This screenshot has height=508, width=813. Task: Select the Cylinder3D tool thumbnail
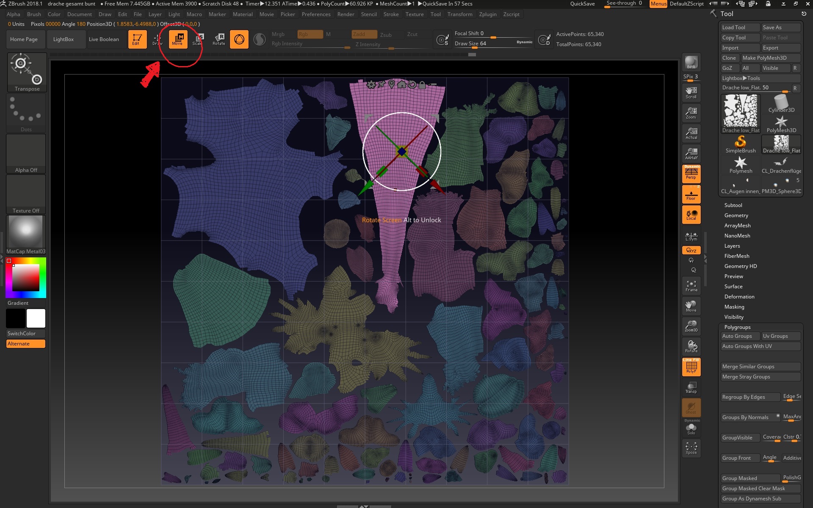tap(781, 104)
